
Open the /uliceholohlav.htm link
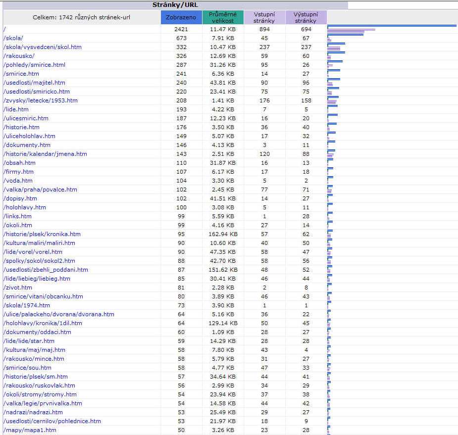(x=29, y=136)
